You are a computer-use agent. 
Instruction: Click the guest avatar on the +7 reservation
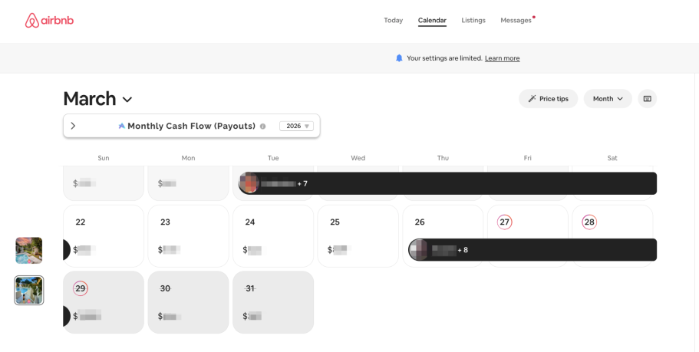coord(249,183)
